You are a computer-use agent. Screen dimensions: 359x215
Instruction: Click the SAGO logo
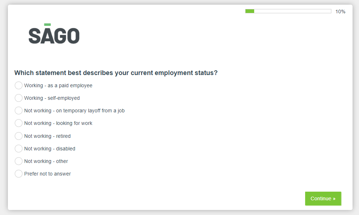click(54, 34)
